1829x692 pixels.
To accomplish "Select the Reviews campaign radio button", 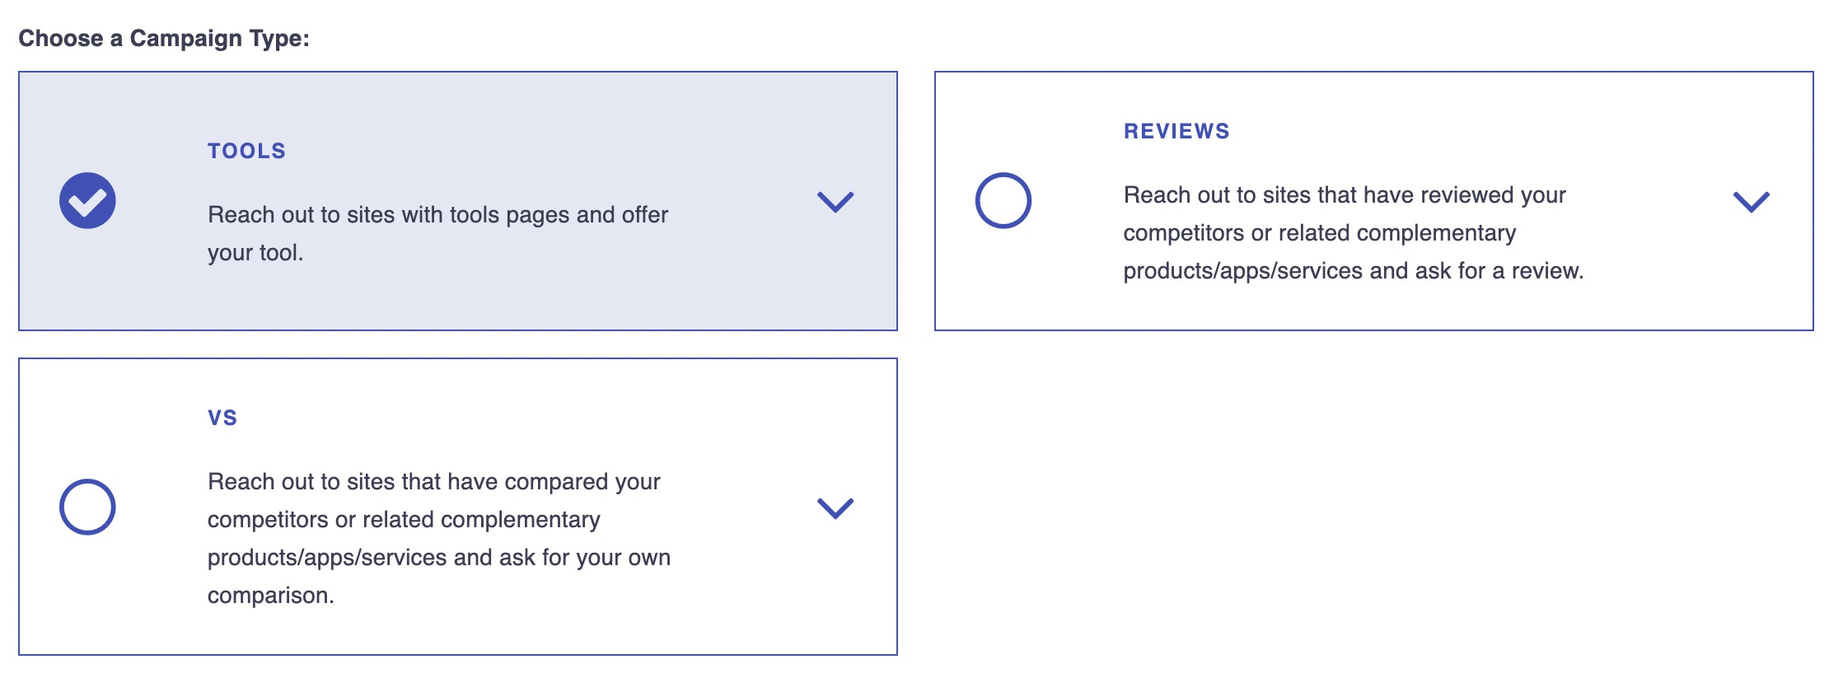I will (1003, 201).
